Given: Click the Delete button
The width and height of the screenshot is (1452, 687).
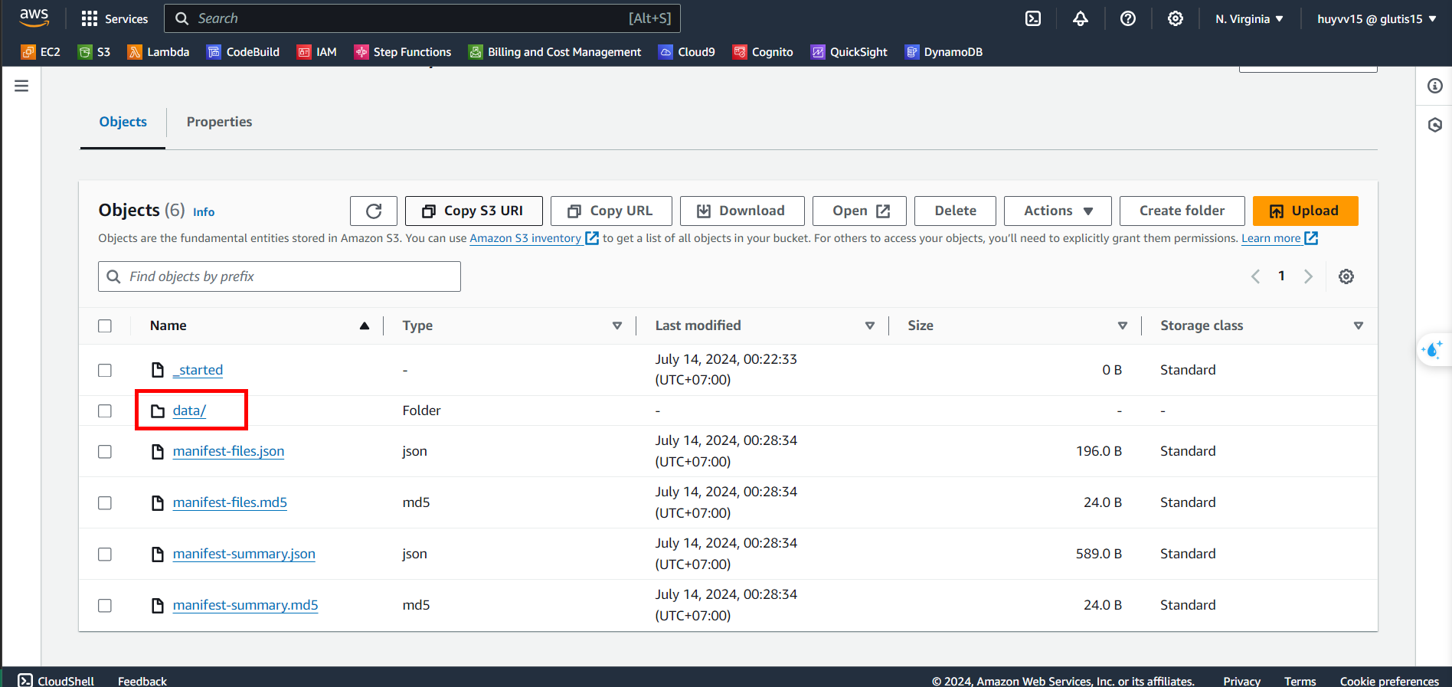Looking at the screenshot, I should coord(955,211).
